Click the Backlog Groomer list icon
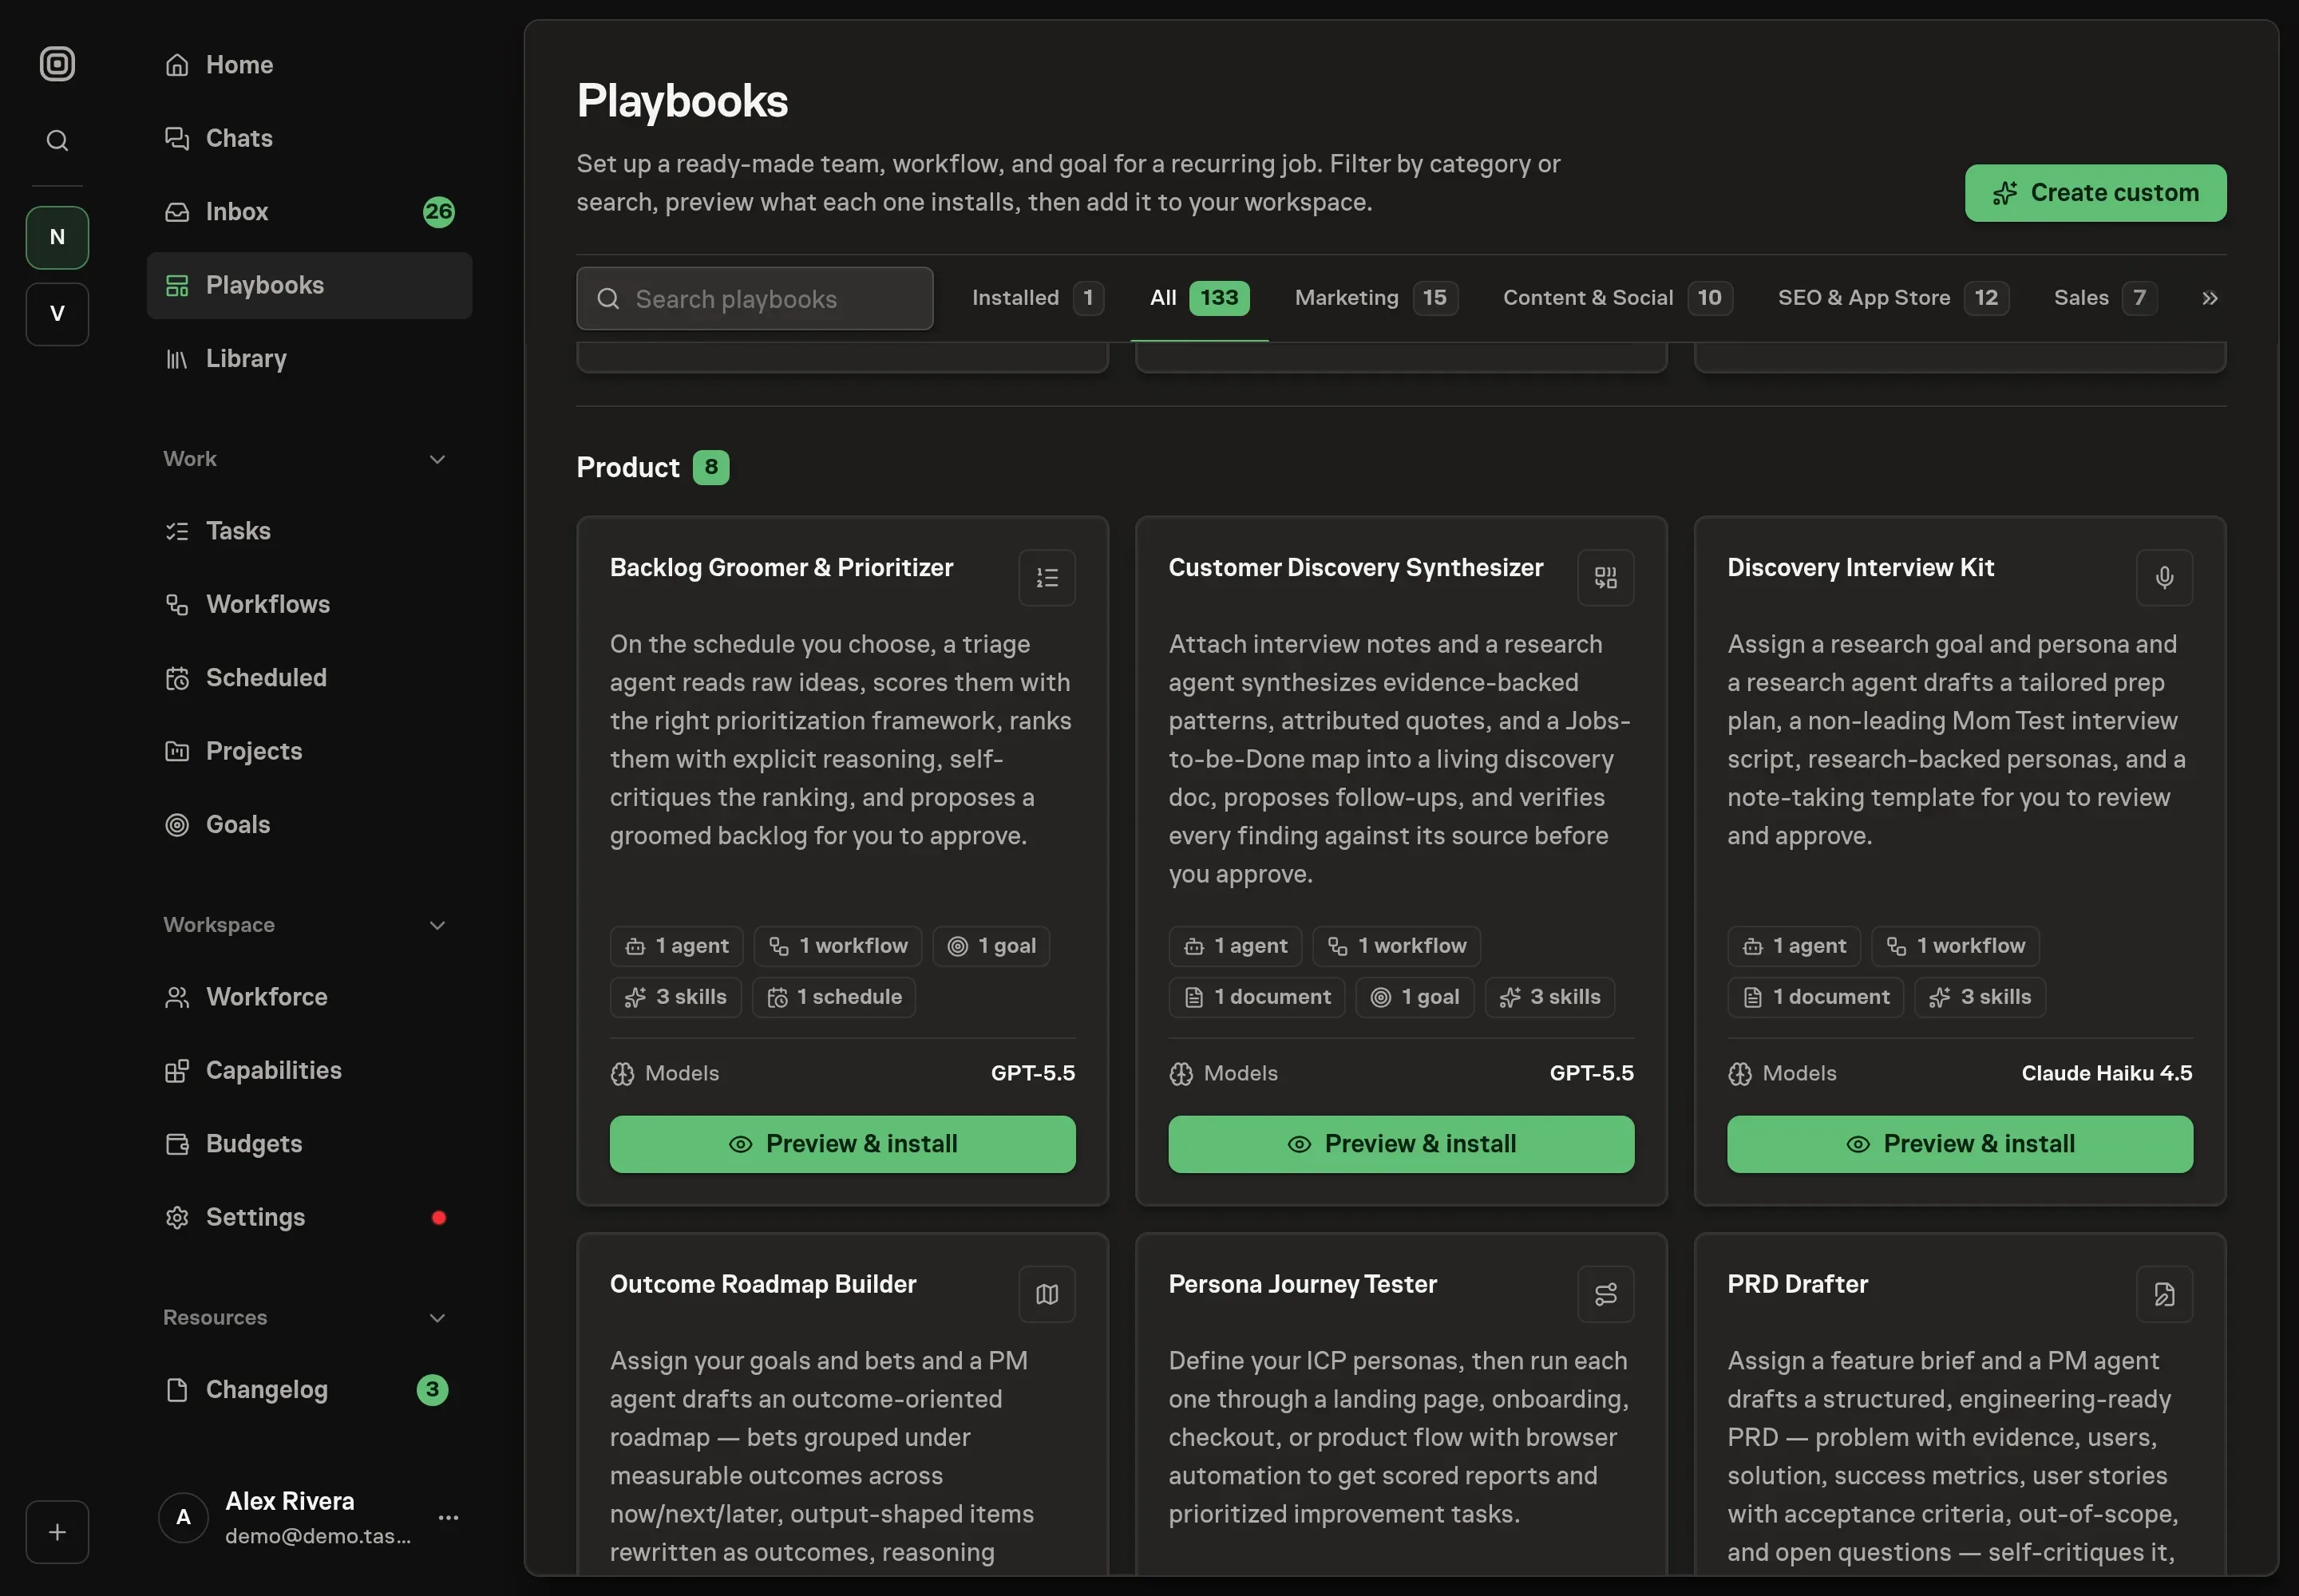This screenshot has width=2299, height=1596. click(1047, 578)
